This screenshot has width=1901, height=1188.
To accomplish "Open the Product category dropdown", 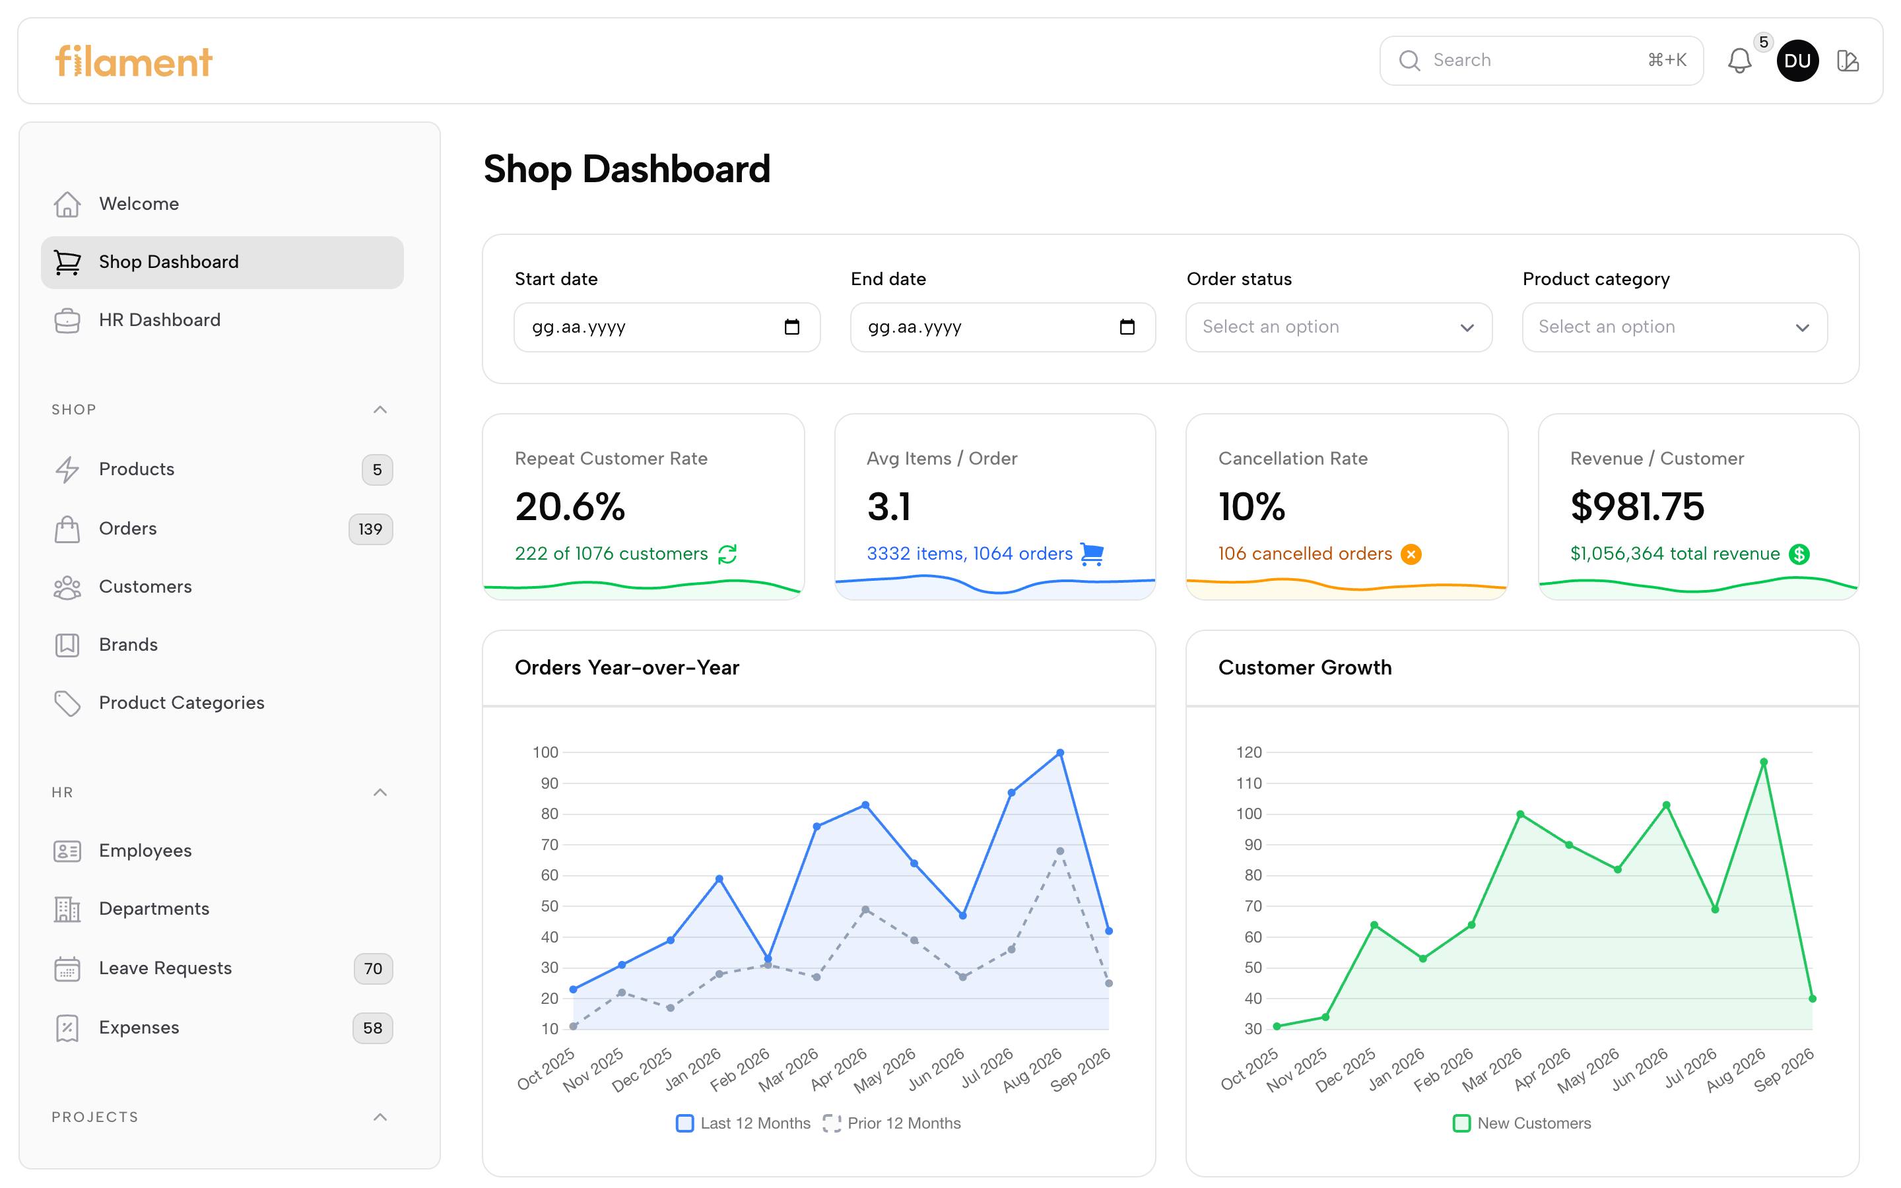I will tap(1675, 327).
